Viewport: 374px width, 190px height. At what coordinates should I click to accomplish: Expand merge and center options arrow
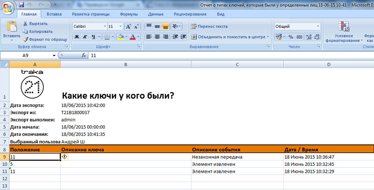(x=268, y=37)
